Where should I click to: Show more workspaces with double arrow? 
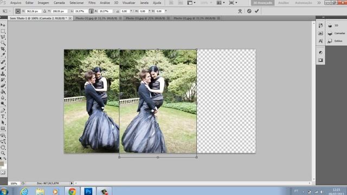pos(319,3)
